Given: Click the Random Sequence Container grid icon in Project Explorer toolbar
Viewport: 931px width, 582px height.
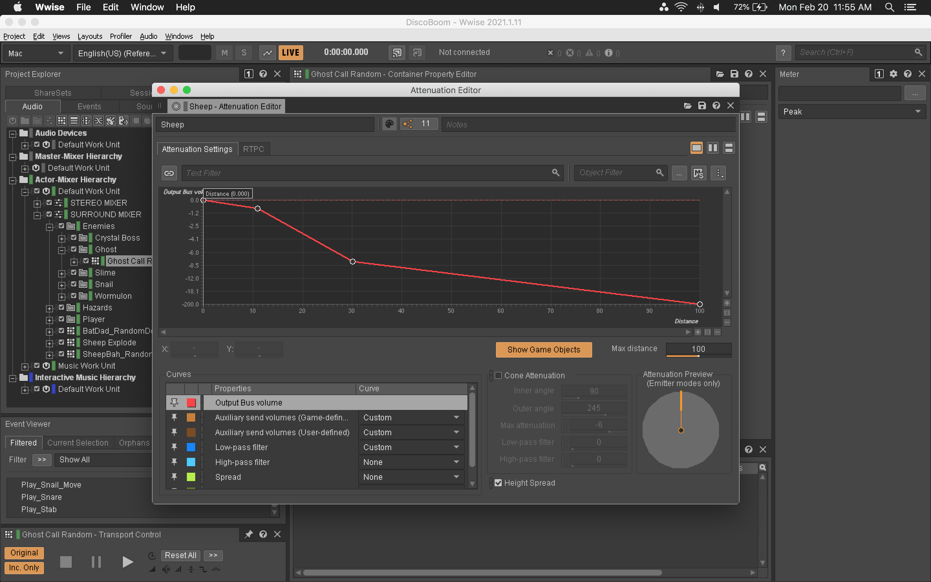Looking at the screenshot, I should coord(61,121).
